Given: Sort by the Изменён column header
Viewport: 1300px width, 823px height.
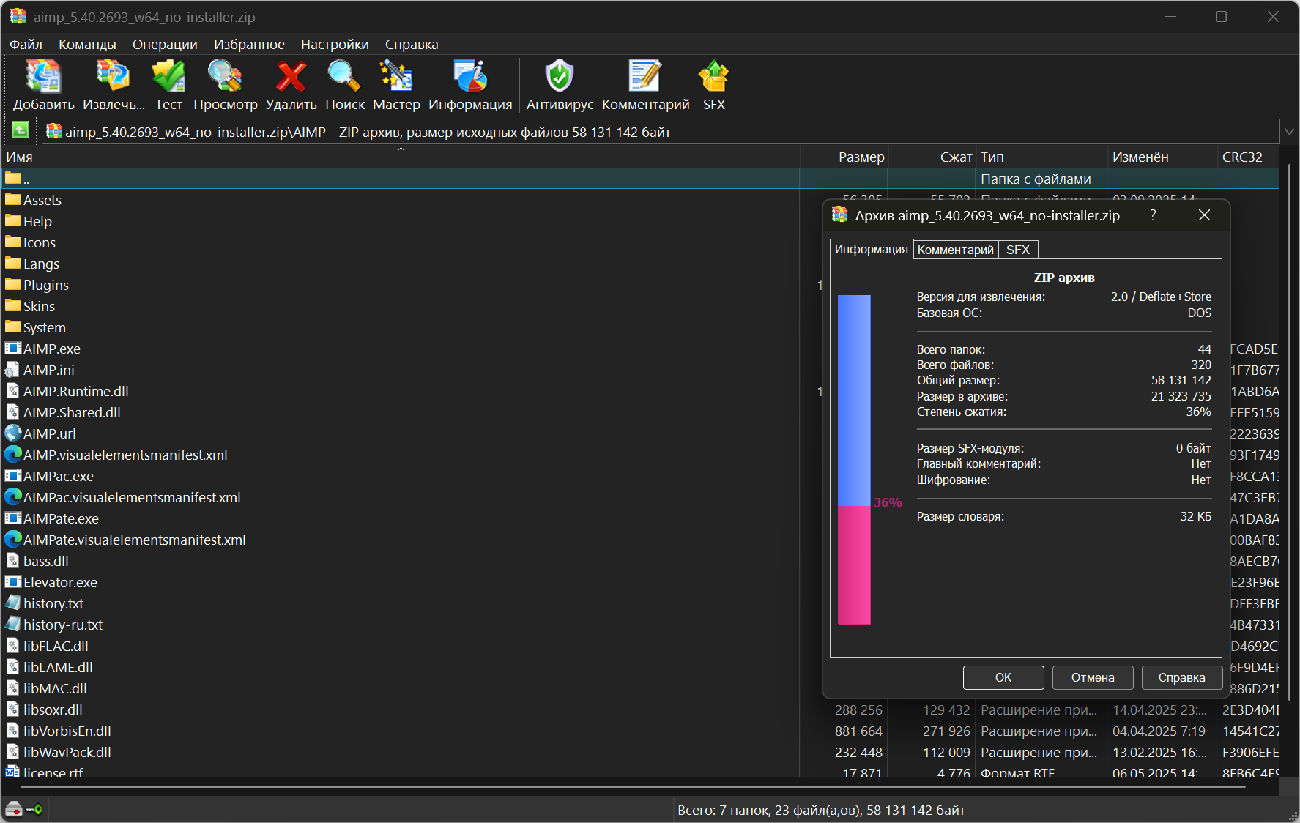Looking at the screenshot, I should (x=1162, y=157).
